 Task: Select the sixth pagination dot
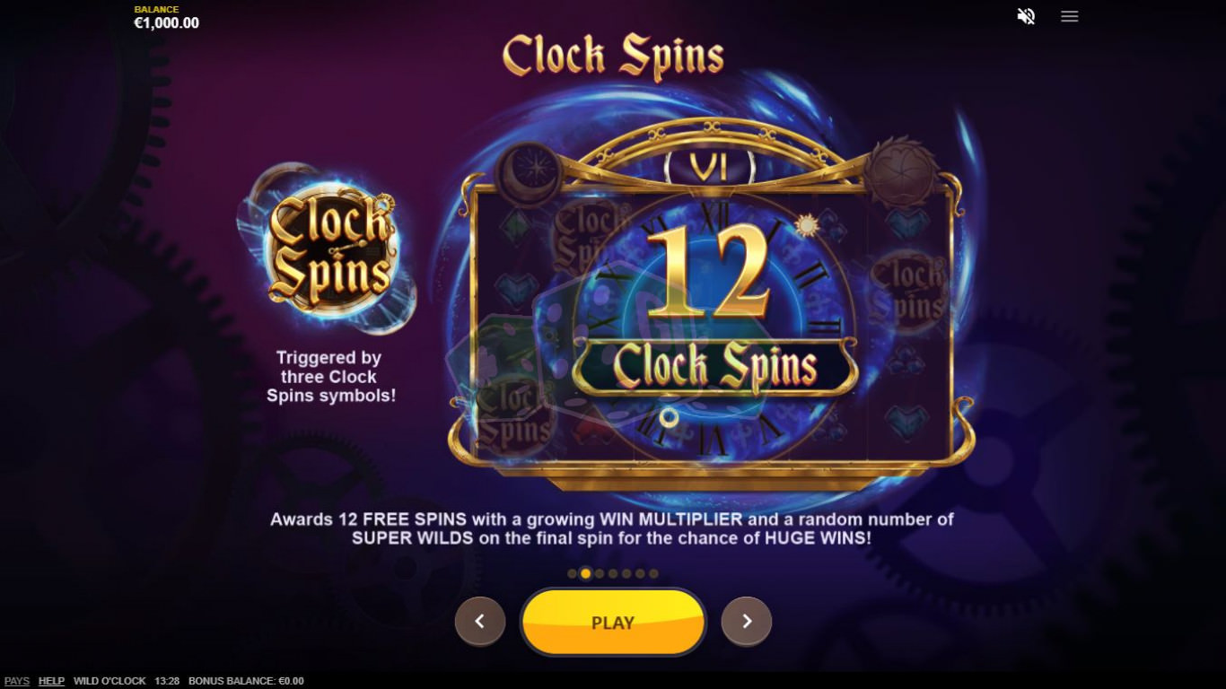click(x=640, y=573)
